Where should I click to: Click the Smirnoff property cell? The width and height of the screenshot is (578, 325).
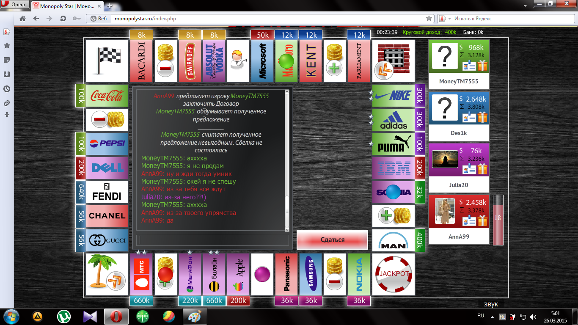pyautogui.click(x=190, y=61)
